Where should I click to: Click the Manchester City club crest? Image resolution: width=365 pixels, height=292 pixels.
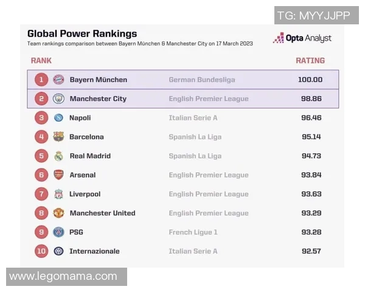(58, 99)
